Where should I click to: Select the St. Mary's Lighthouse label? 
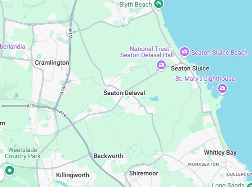[205, 79]
